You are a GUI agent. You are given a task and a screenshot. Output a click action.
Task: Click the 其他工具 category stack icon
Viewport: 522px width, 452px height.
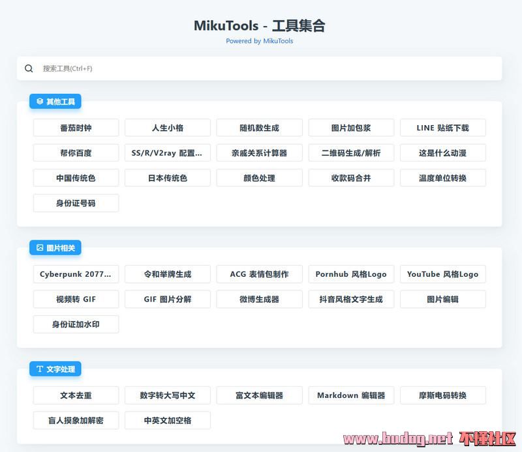coord(40,102)
